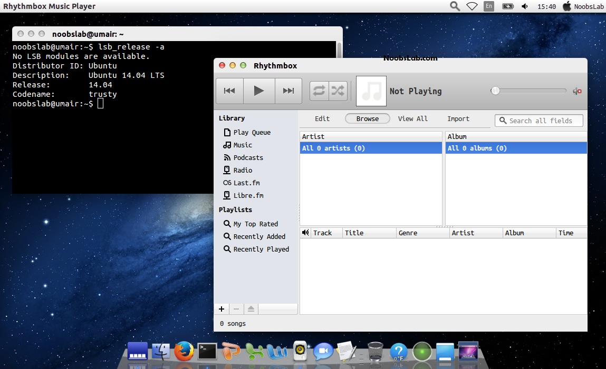Click the Import button
The image size is (606, 369).
[458, 119]
